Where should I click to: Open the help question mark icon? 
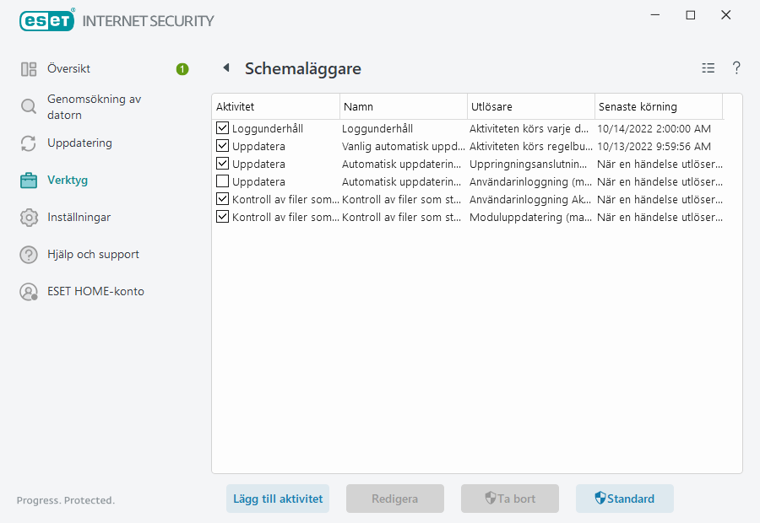pos(736,67)
